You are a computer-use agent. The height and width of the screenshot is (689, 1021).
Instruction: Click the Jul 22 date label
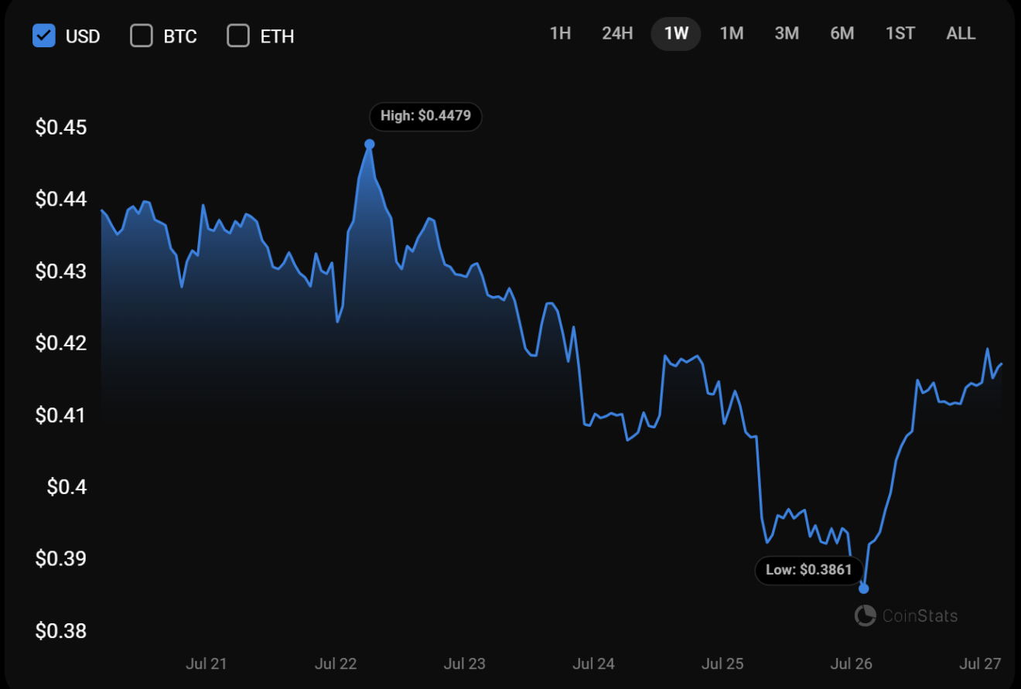pos(336,663)
